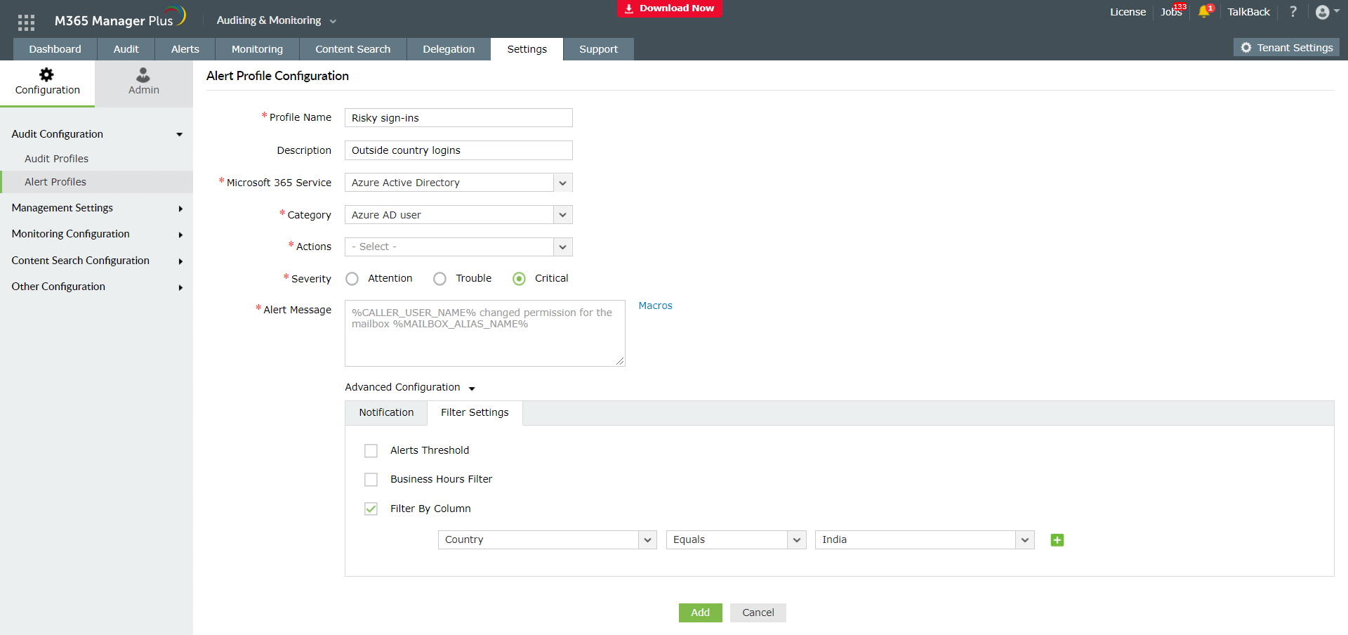Viewport: 1348px width, 635px height.
Task: Add another filter column with green plus
Action: pos(1057,539)
